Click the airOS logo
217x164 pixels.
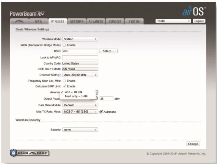[194, 11]
